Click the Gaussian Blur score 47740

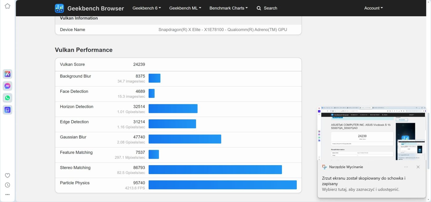(x=139, y=137)
